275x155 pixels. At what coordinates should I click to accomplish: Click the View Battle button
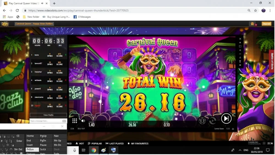point(48,115)
